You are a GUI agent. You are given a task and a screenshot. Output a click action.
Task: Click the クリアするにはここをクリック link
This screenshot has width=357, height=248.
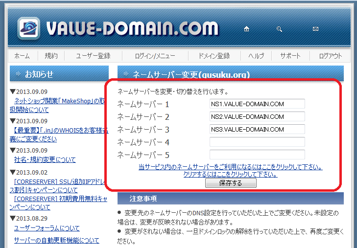click(230, 174)
